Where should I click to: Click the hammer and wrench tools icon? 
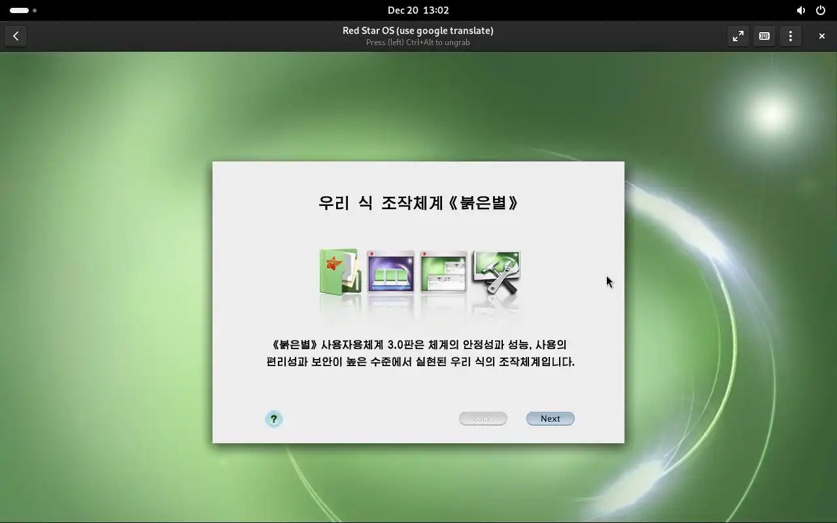[496, 274]
